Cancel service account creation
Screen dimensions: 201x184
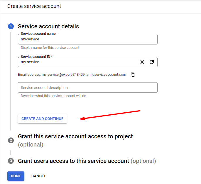(x=38, y=176)
